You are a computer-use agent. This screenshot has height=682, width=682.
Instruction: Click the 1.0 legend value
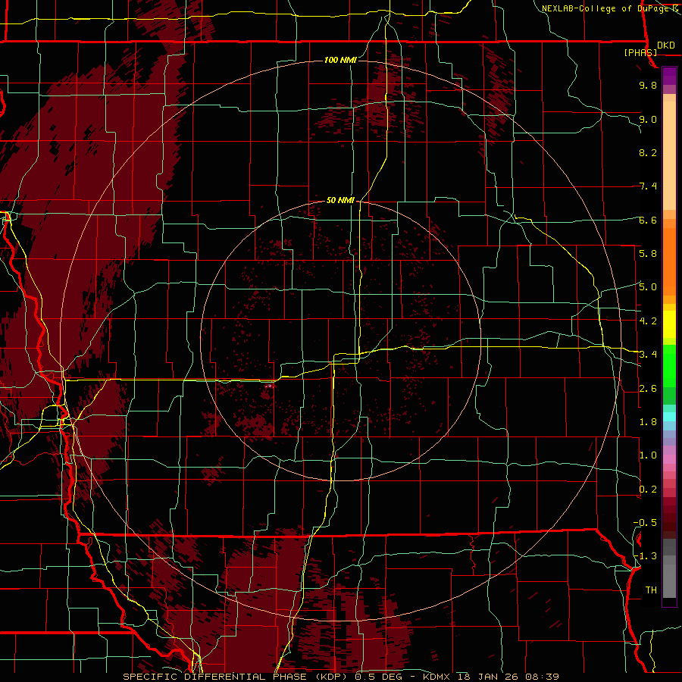click(648, 455)
